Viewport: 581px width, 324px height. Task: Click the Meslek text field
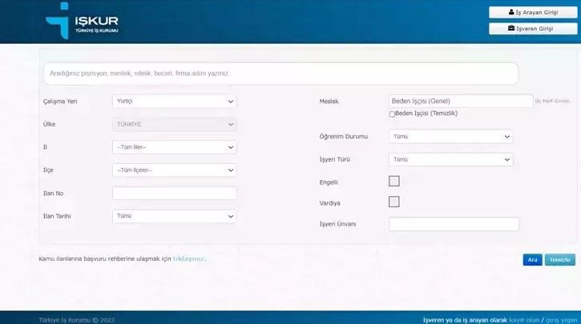(461, 101)
